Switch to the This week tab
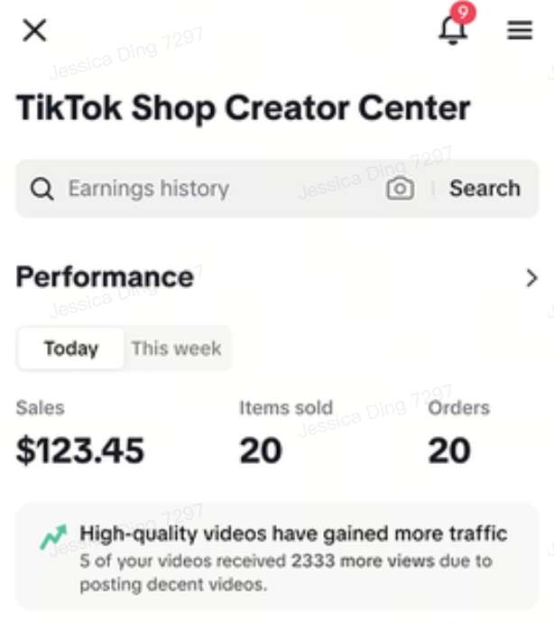The height and width of the screenshot is (623, 554). (x=176, y=349)
